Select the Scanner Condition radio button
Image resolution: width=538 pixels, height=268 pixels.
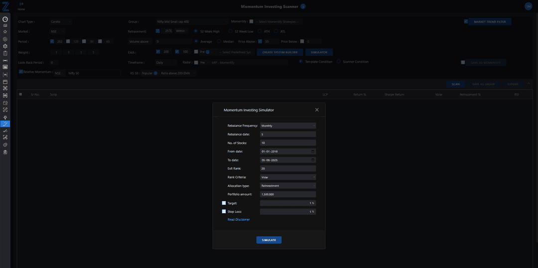coord(338,62)
